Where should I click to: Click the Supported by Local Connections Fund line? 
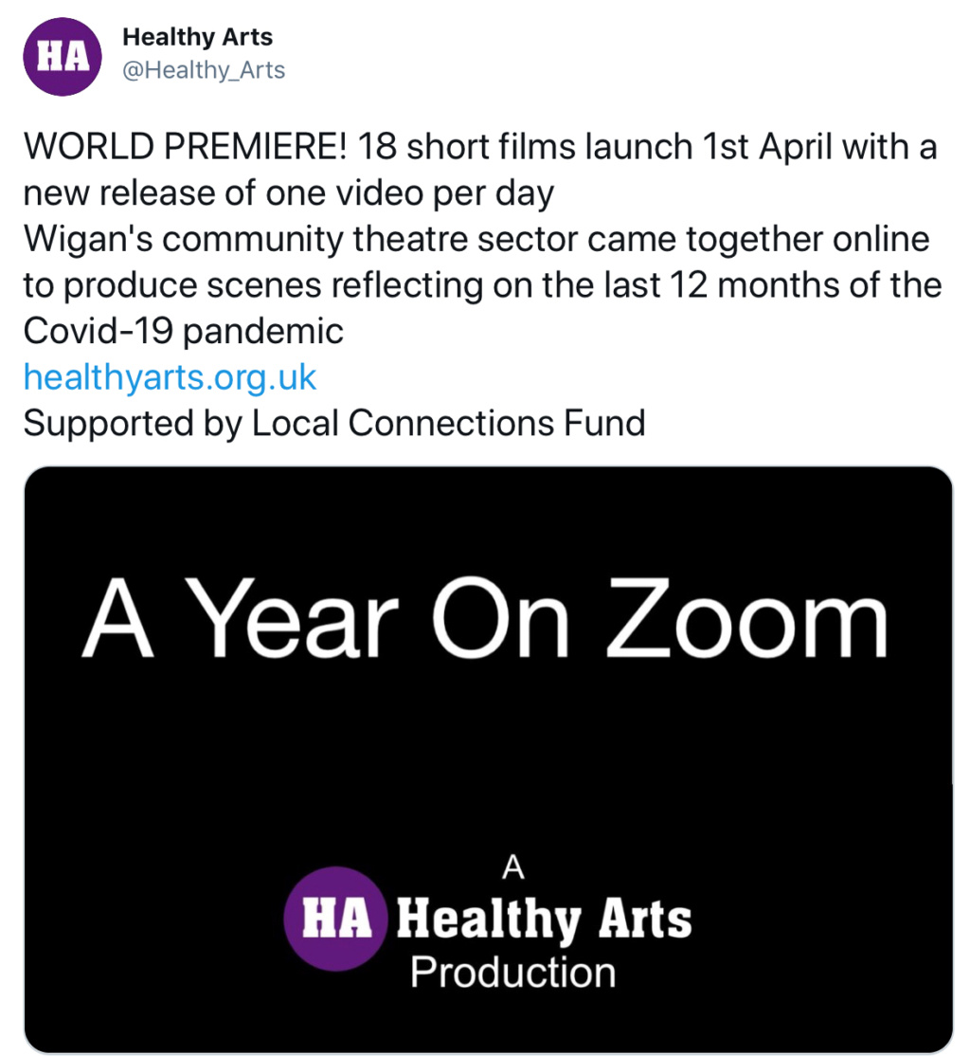click(334, 424)
